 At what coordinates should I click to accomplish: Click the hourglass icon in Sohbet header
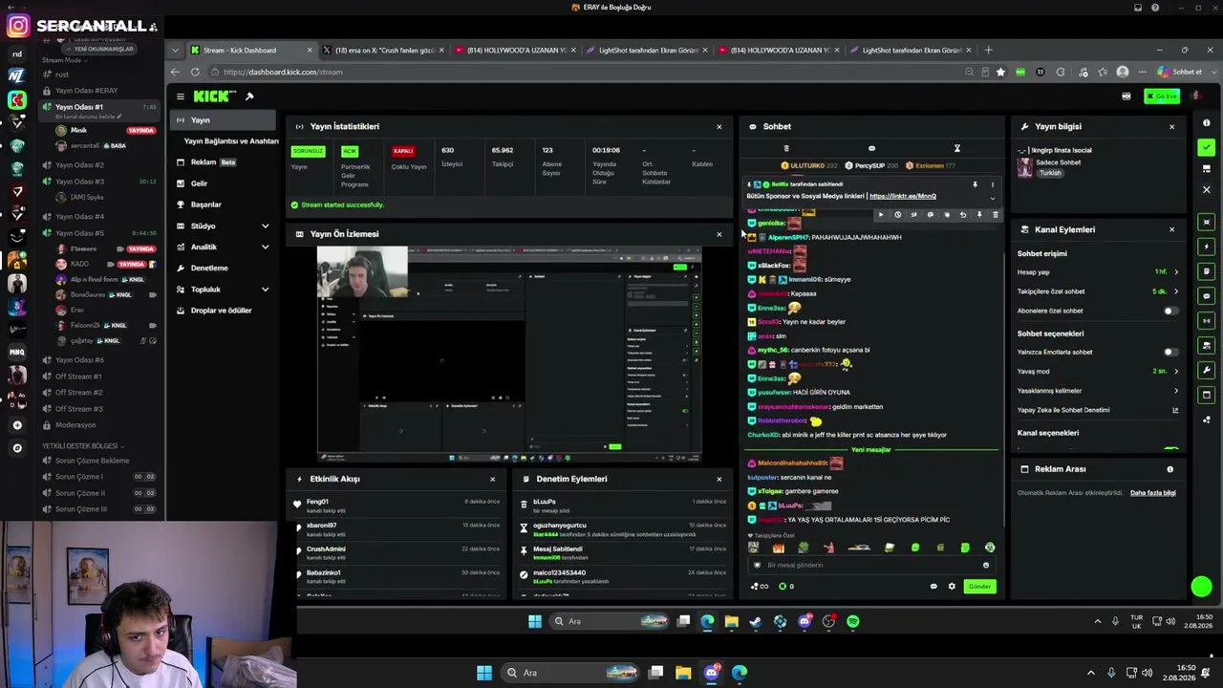956,148
